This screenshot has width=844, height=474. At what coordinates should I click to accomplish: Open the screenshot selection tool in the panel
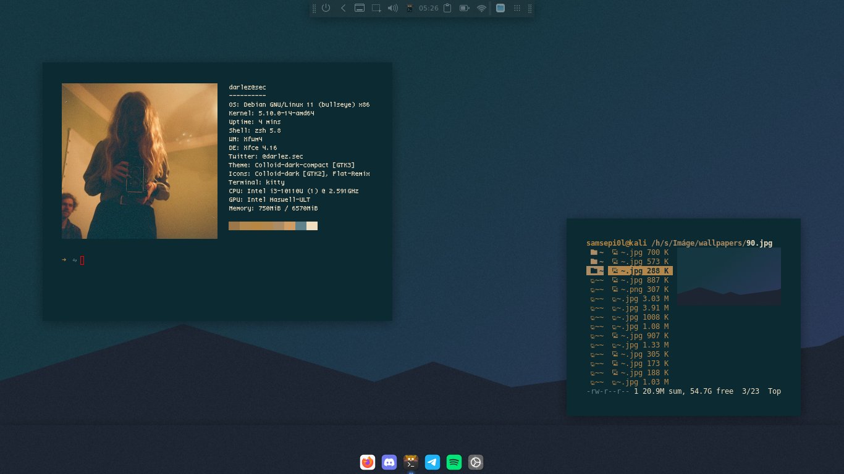(376, 8)
